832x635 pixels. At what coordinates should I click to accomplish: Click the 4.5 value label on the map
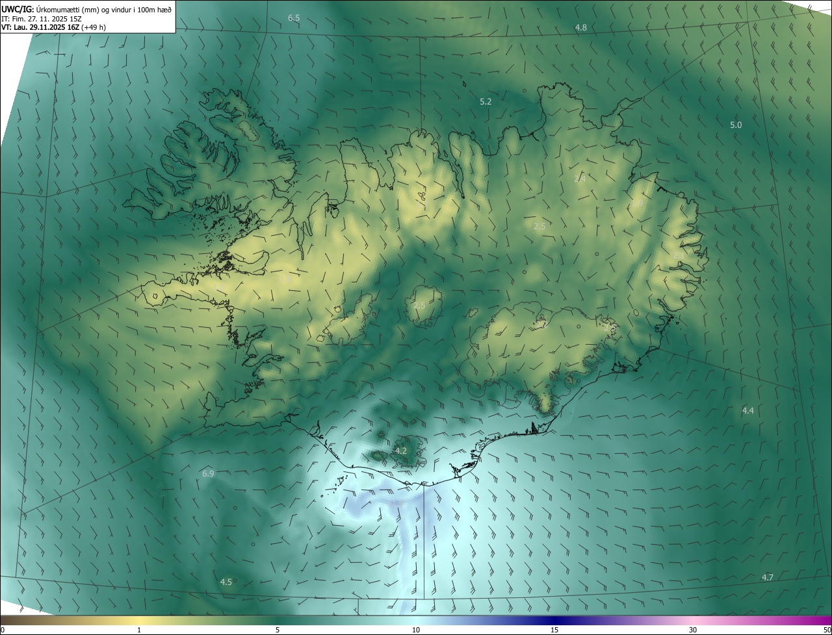click(x=226, y=582)
